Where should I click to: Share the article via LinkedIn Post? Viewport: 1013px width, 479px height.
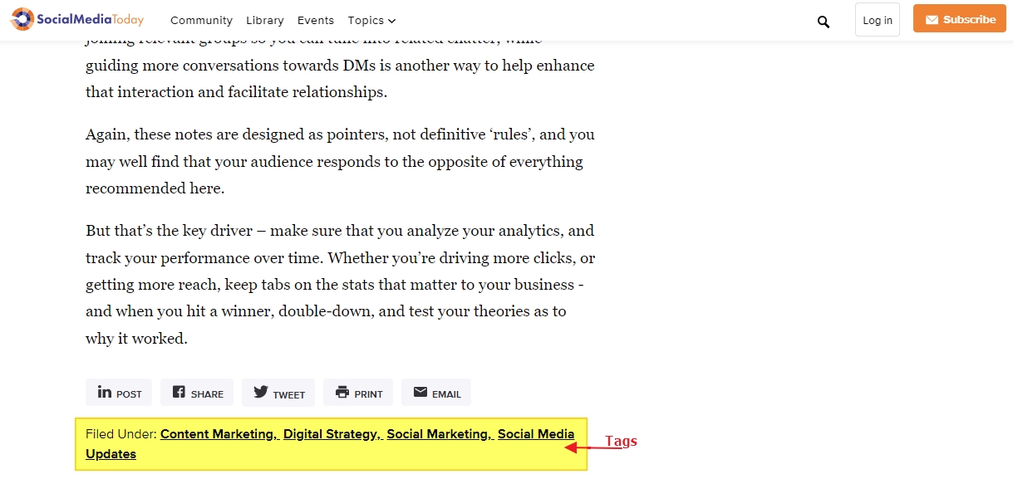[x=119, y=393]
